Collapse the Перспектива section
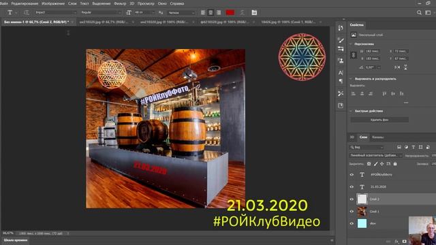Image resolution: width=436 pixels, height=245 pixels. (x=351, y=44)
